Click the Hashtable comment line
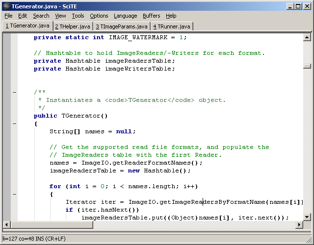This screenshot has width=314, height=245. [x=149, y=53]
